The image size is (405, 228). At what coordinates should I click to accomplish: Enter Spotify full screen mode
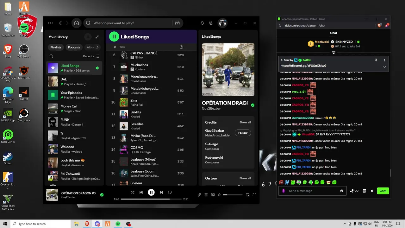coord(254,195)
